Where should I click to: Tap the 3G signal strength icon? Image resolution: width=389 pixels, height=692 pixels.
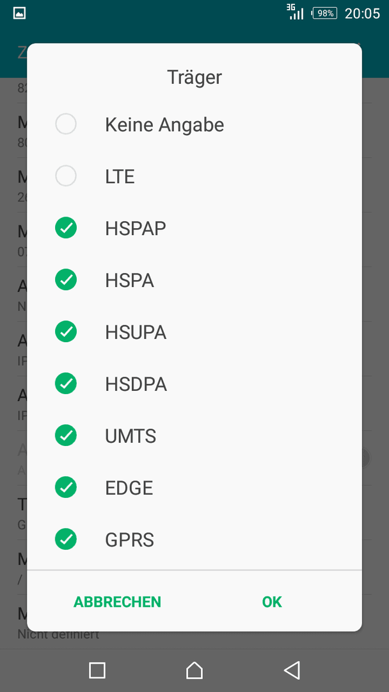click(x=295, y=12)
